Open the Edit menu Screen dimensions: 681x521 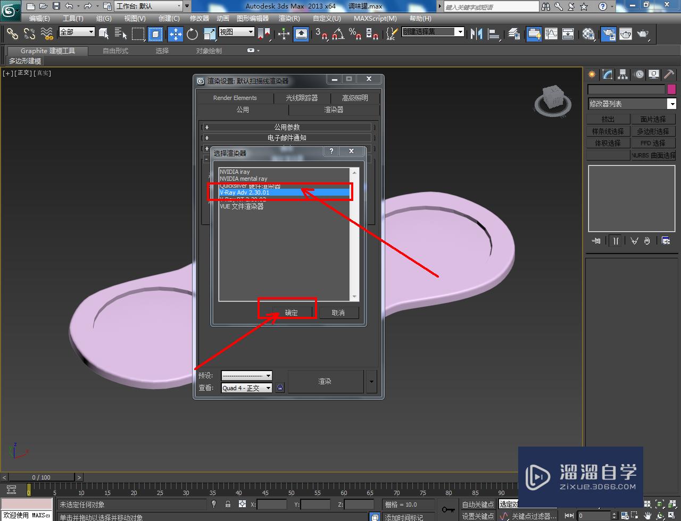click(39, 18)
